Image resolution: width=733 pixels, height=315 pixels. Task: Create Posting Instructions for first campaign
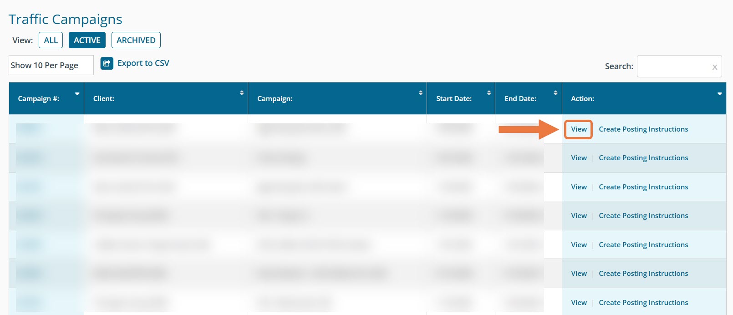643,129
